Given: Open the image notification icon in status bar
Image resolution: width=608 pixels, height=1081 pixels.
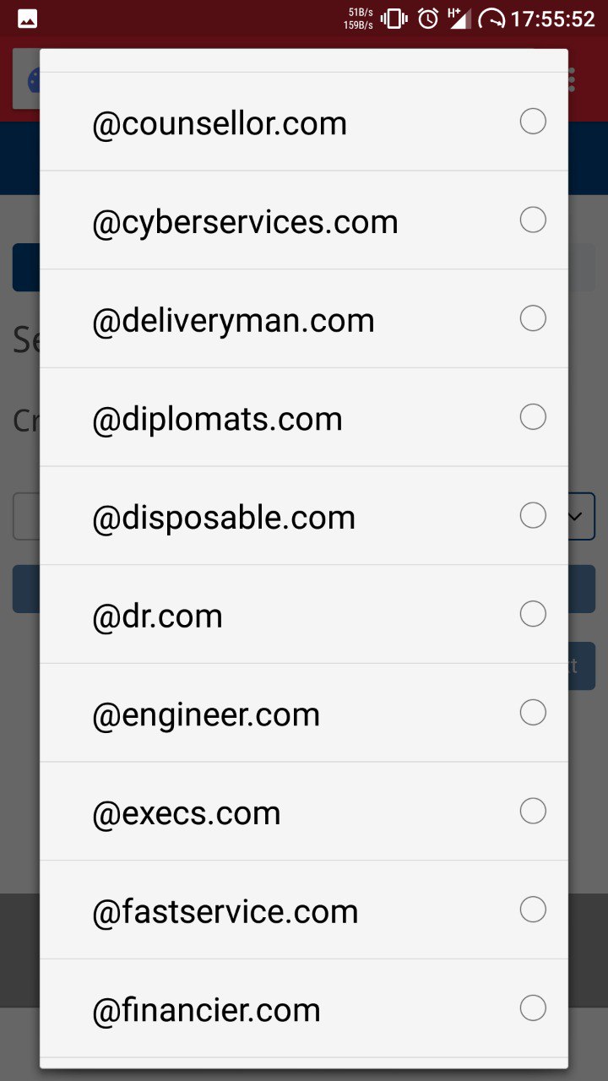Looking at the screenshot, I should (x=27, y=19).
